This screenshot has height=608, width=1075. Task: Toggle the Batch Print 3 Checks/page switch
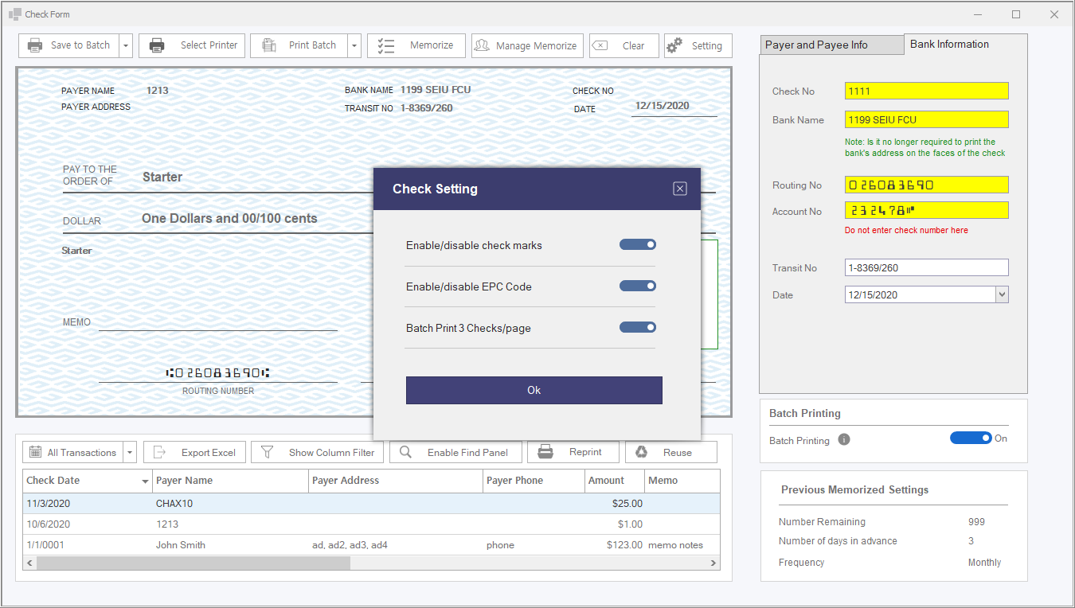tap(638, 328)
